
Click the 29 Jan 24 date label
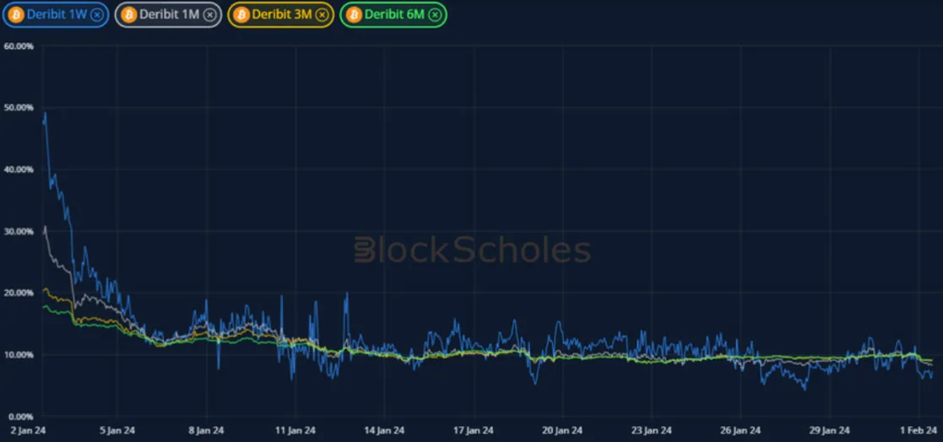point(829,430)
